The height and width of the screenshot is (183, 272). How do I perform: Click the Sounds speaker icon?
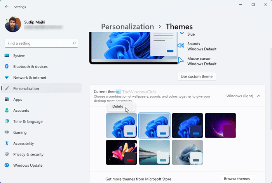tap(181, 45)
